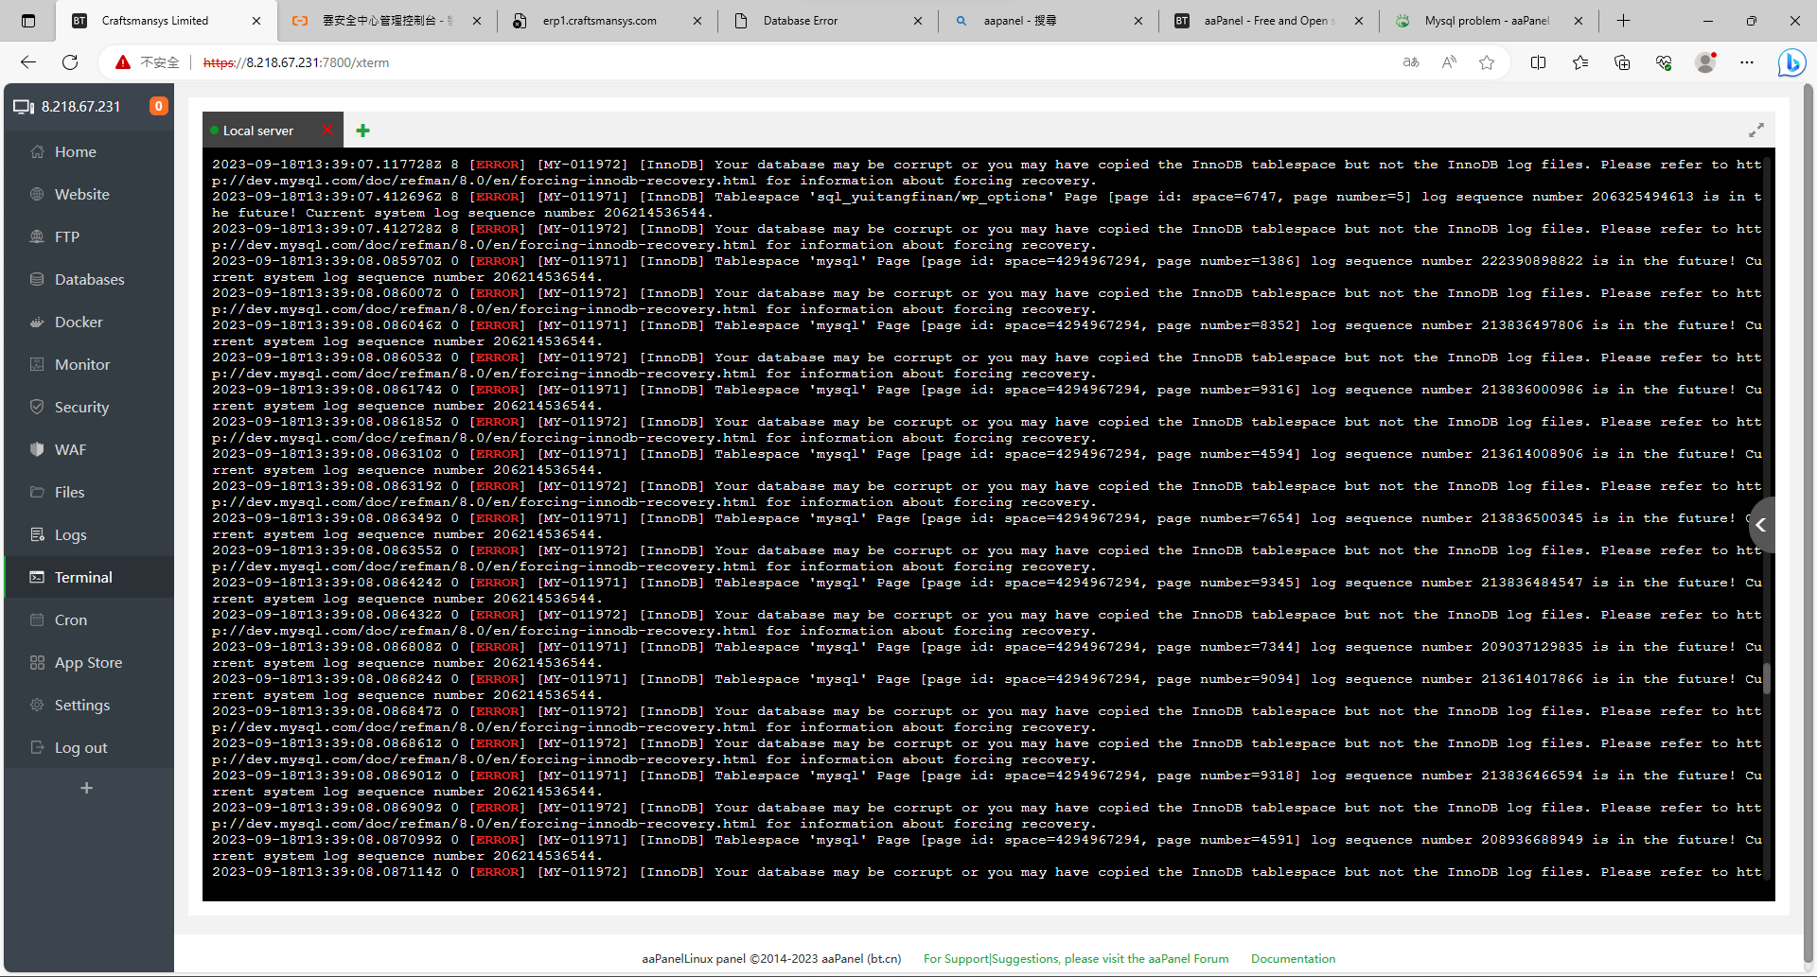Open the Monitor page
Viewport: 1817px width, 977px height.
pyautogui.click(x=80, y=364)
